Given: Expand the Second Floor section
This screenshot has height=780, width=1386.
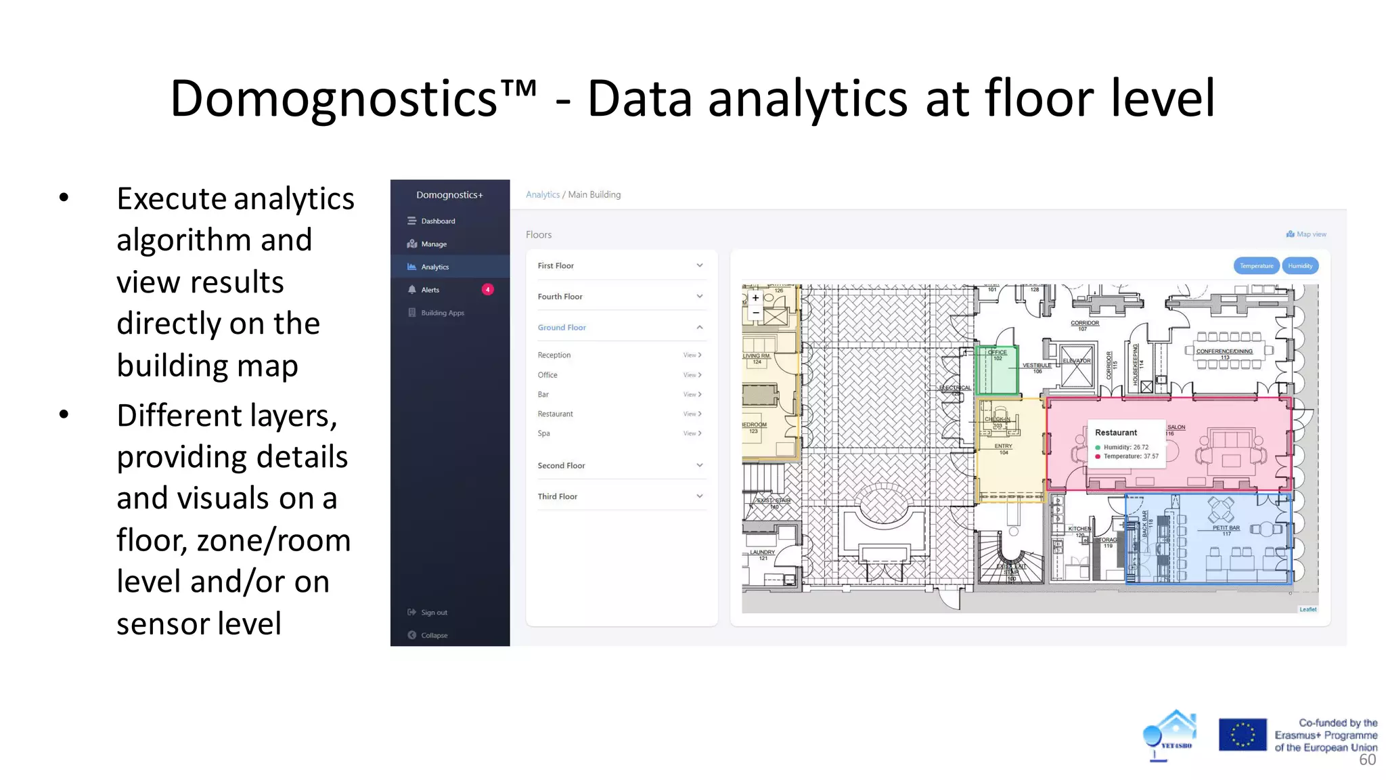Looking at the screenshot, I should coord(621,465).
